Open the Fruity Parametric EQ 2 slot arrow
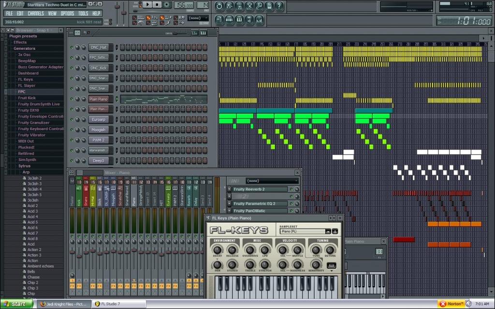The width and height of the screenshot is (495, 309). [229, 204]
